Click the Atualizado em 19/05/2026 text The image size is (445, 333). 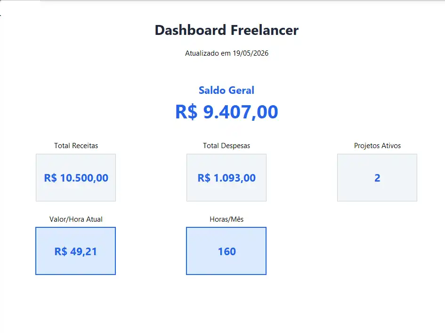pos(227,53)
